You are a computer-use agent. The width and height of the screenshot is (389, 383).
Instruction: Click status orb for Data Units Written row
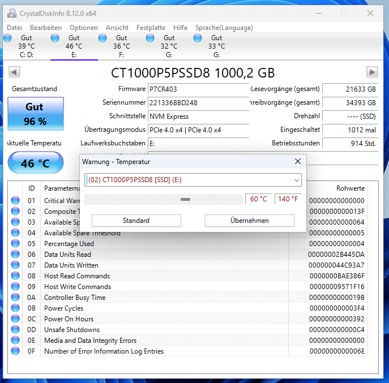tap(15, 265)
